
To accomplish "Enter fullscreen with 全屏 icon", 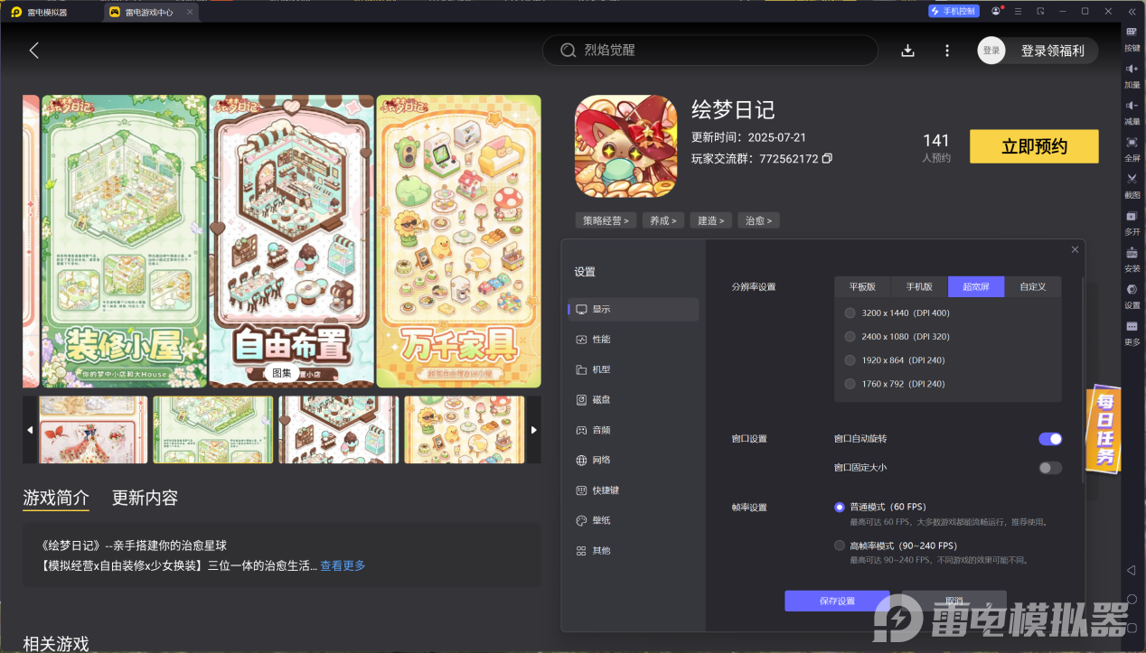I will (x=1132, y=149).
